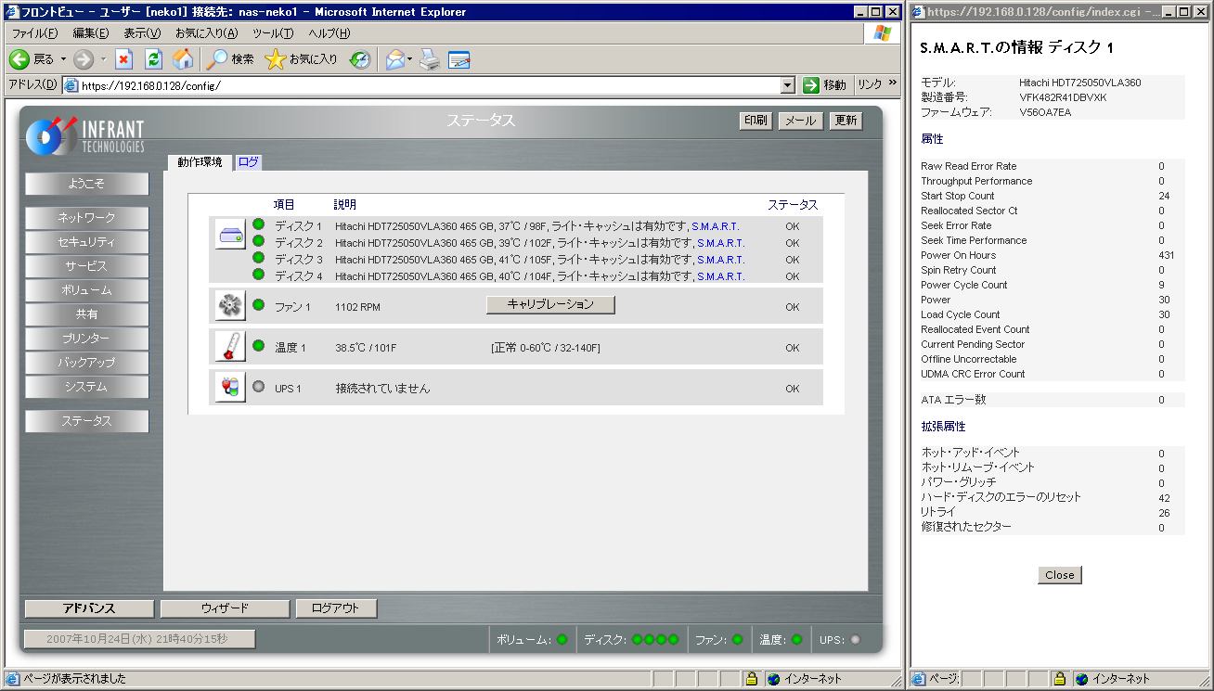Image resolution: width=1214 pixels, height=691 pixels.
Task: Click the address bar URL field
Action: click(x=427, y=85)
